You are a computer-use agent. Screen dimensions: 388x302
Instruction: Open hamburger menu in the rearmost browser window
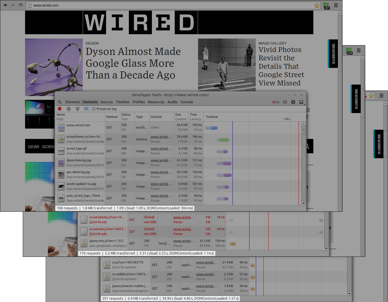381,96
